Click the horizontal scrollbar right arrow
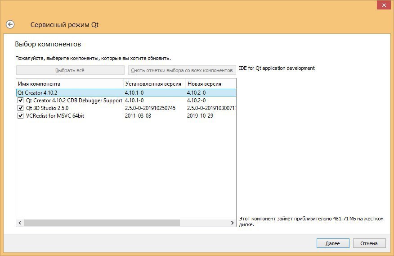Screen dimensions: 394x256 233,223
